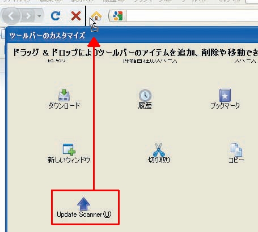This screenshot has width=258, height=232.
Task: Click the browser Back arrow button
Action: pyautogui.click(x=11, y=16)
